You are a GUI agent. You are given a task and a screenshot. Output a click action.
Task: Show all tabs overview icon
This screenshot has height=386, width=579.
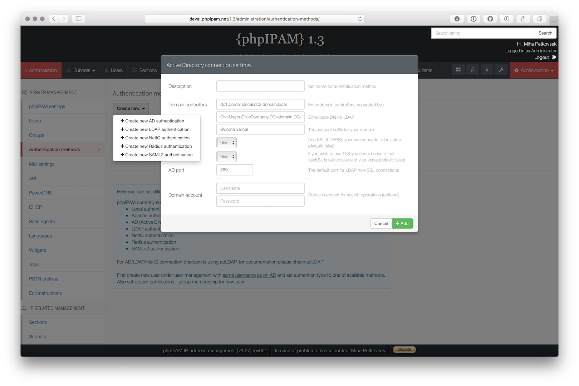(x=540, y=19)
